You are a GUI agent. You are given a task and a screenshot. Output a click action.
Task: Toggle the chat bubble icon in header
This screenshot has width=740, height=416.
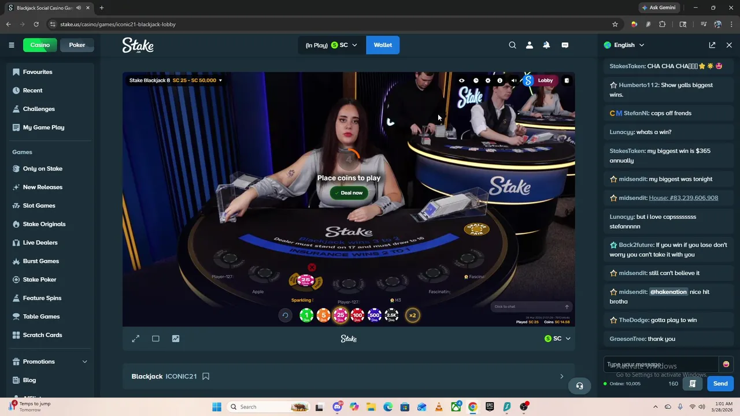tap(565, 45)
